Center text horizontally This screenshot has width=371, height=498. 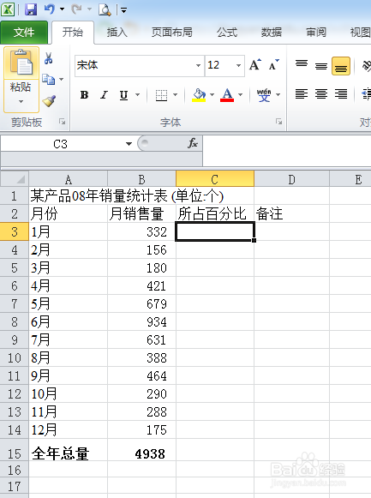[321, 94]
